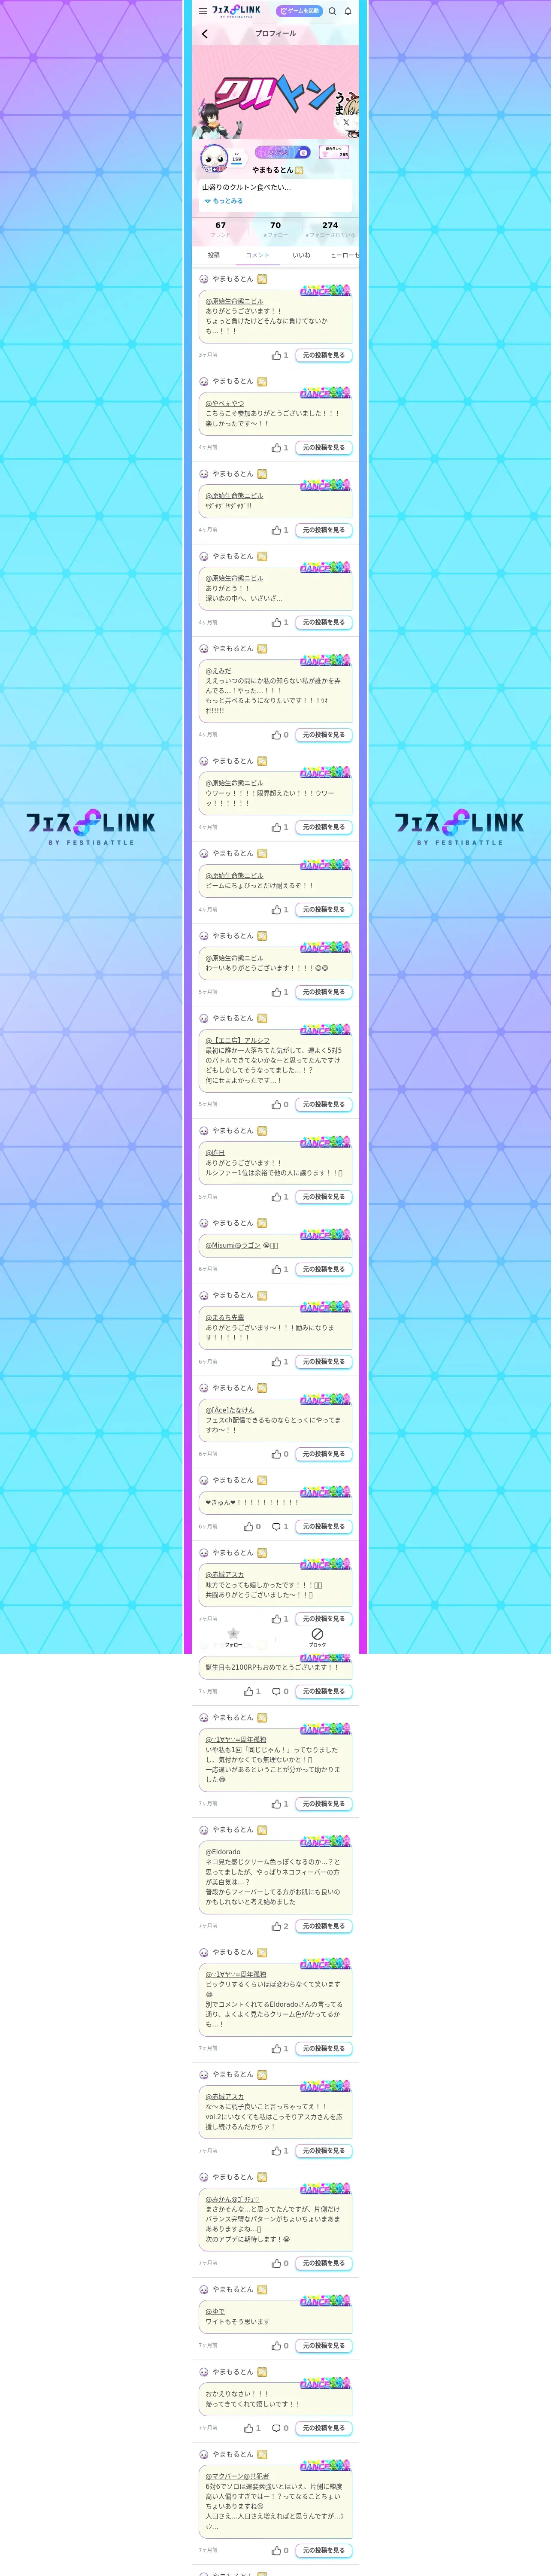Open the 67 フレンド list

(220, 229)
